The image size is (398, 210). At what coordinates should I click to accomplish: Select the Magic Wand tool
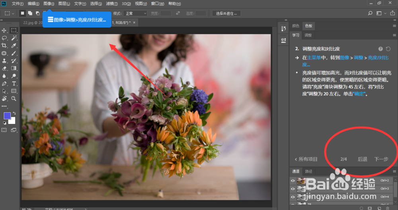tap(14, 38)
